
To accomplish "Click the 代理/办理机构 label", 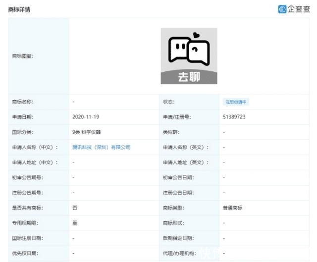I will coord(179,253).
